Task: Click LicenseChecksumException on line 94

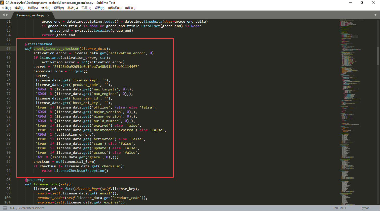Action: [x=79, y=171]
